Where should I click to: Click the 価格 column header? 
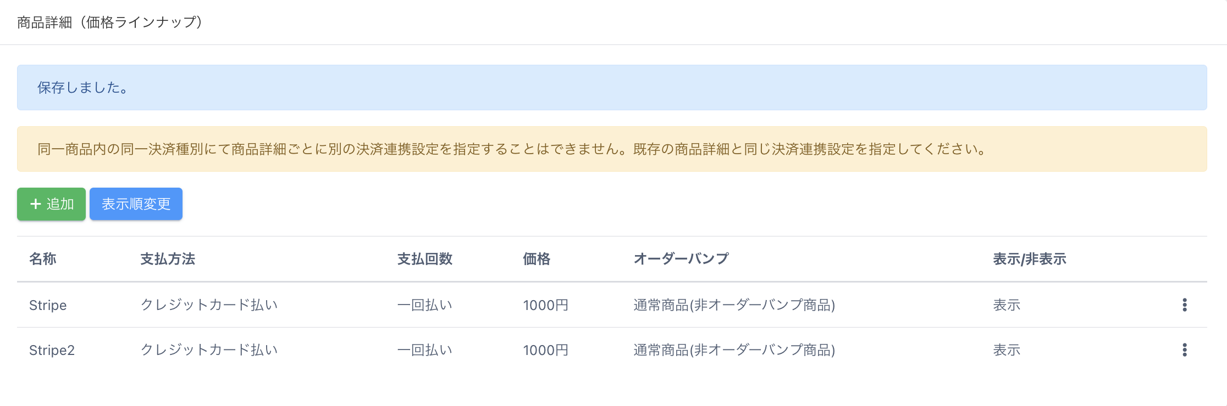tap(537, 259)
